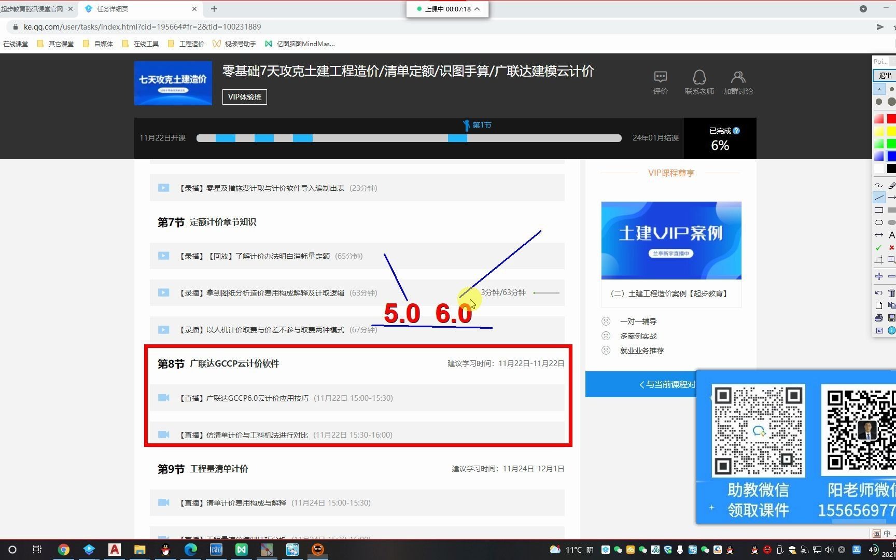This screenshot has height=560, width=896.
Task: Click the 中 input method indicator
Action: (887, 534)
